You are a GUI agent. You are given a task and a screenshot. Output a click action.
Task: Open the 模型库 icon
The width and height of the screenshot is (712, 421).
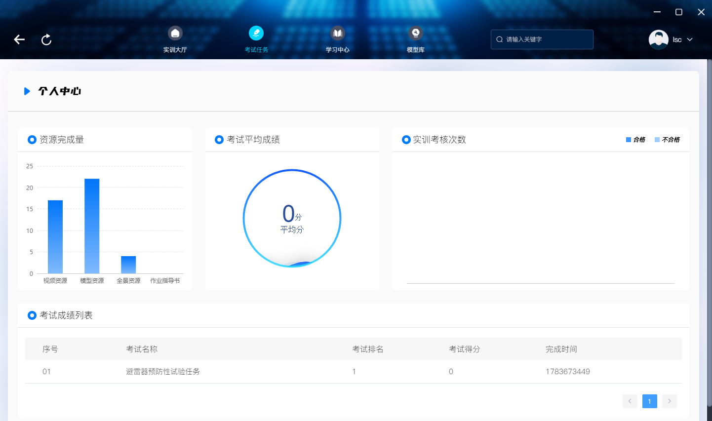coord(416,33)
